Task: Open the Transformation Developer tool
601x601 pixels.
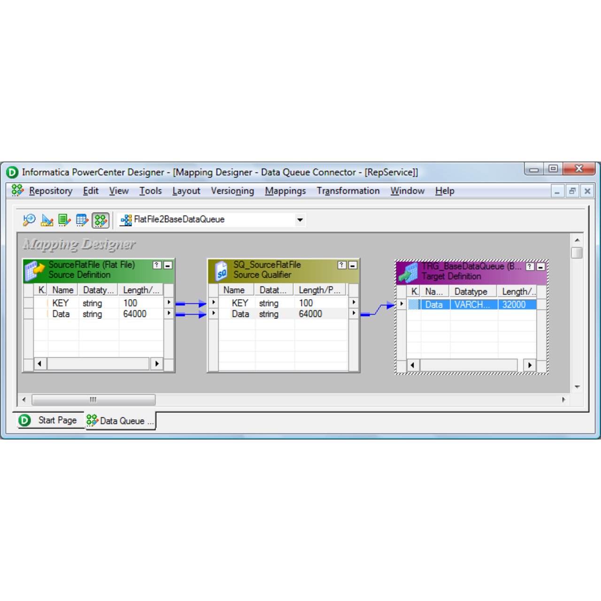Action: [x=64, y=220]
